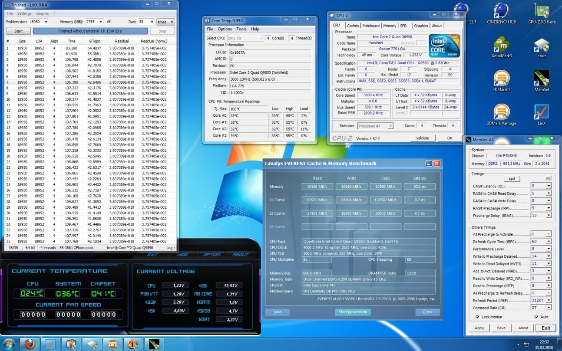Viewport: 562px width, 351px height.
Task: Click OK button in CPU-Z
Action: [450, 138]
